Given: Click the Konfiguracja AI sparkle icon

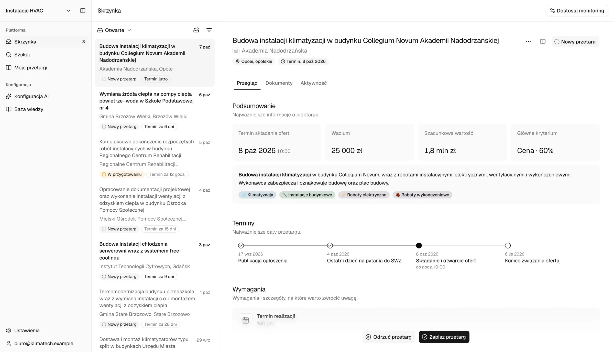Looking at the screenshot, I should pyautogui.click(x=9, y=96).
